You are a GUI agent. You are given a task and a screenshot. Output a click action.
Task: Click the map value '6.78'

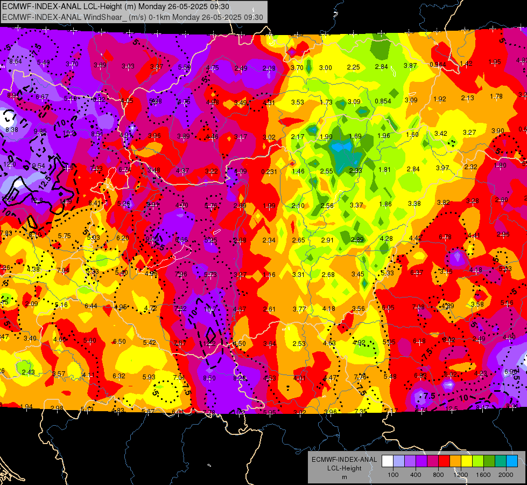tap(445, 237)
